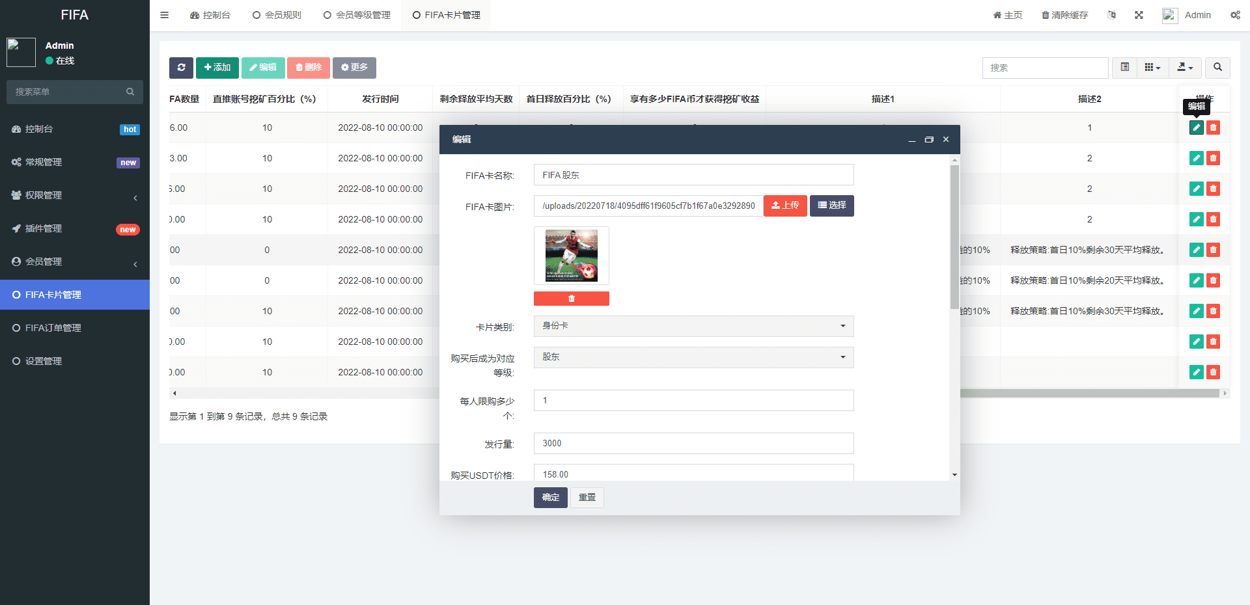Viewport: 1250px width, 605px height.
Task: Click the fullscreen icon in top bar
Action: (1139, 15)
